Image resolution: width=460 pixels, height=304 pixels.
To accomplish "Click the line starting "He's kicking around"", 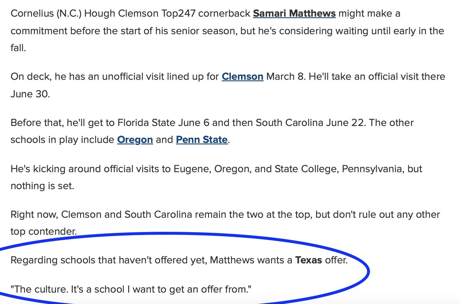I will point(216,169).
